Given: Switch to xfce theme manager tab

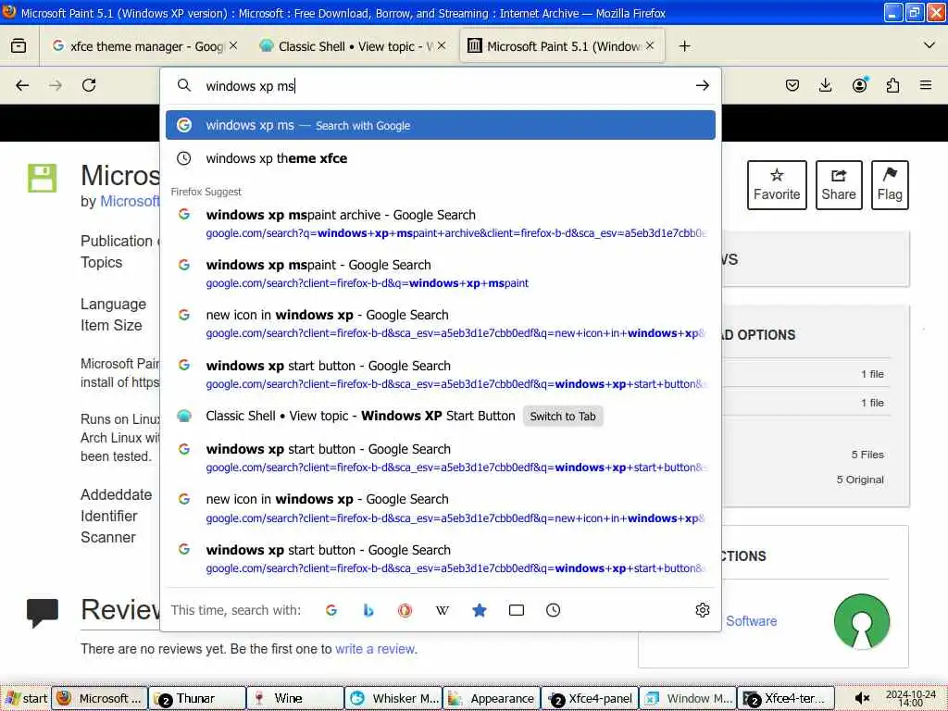Looking at the screenshot, I should pos(145,46).
